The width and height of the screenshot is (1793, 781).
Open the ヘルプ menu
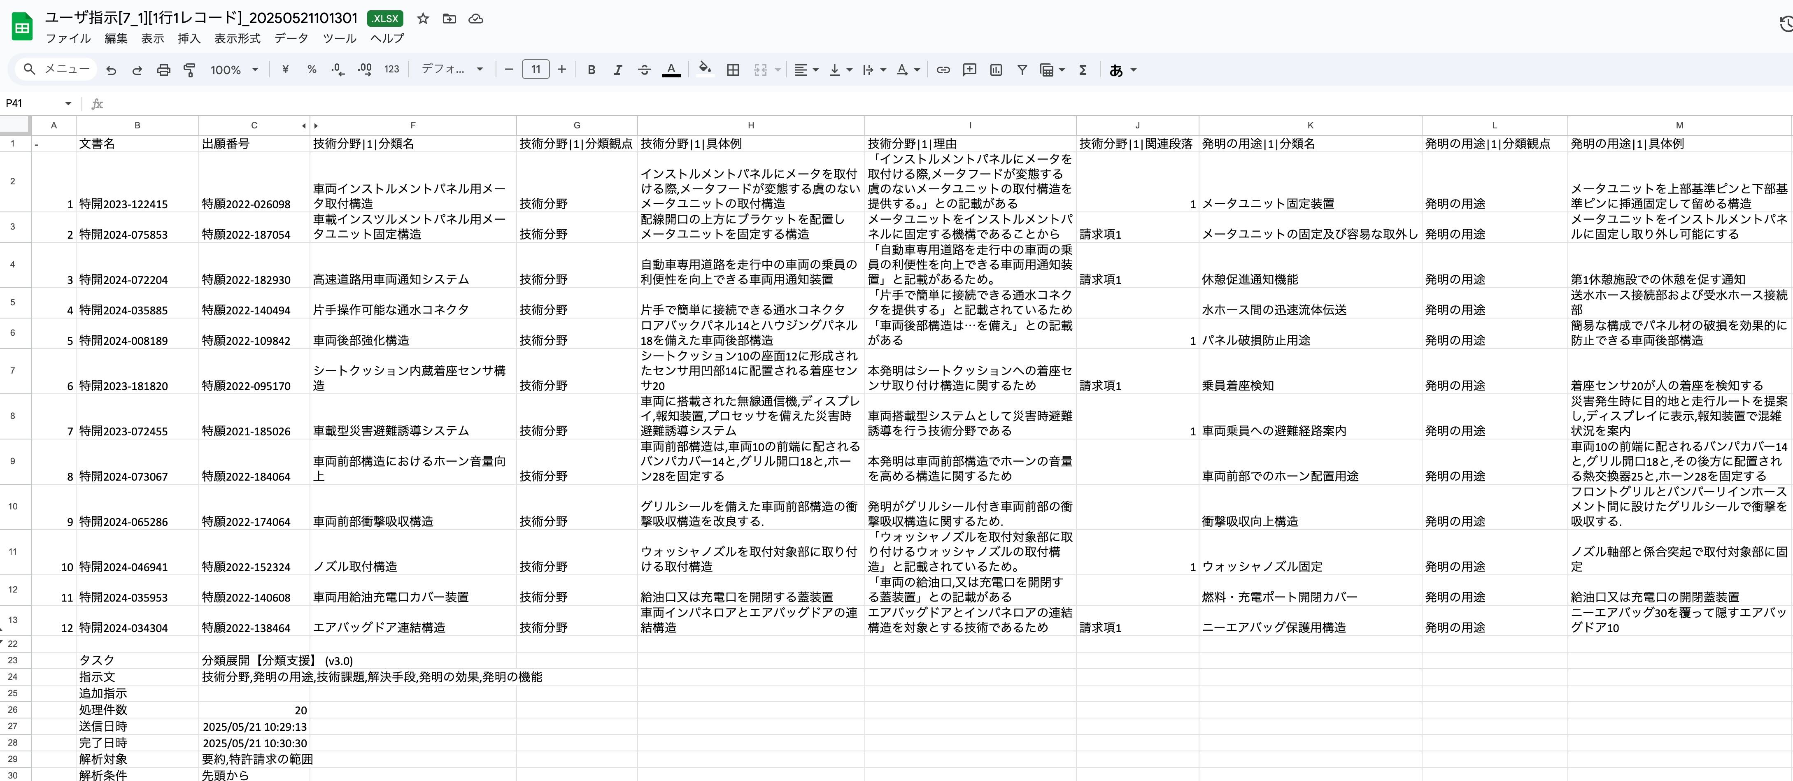387,38
